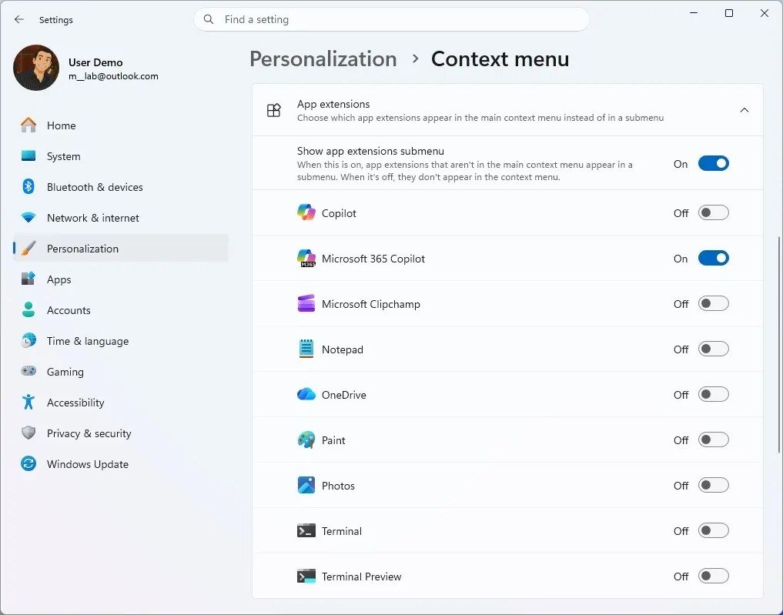Click the Paint palette icon

pos(306,440)
